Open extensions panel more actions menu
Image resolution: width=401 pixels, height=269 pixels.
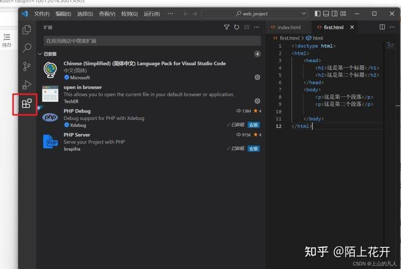coord(256,27)
